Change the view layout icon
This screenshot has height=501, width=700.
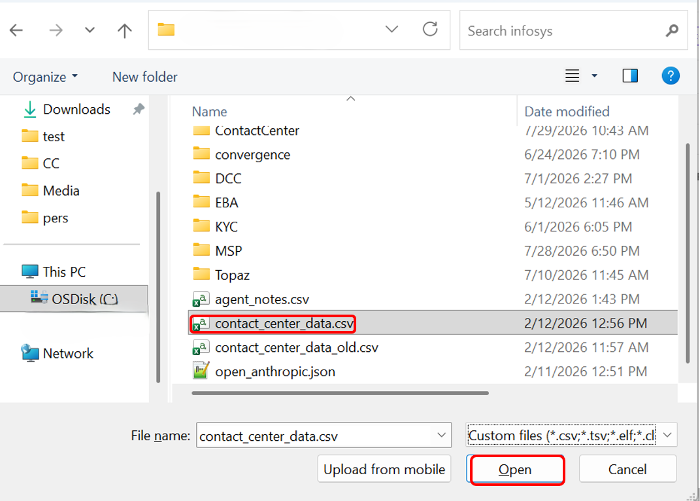coord(573,75)
